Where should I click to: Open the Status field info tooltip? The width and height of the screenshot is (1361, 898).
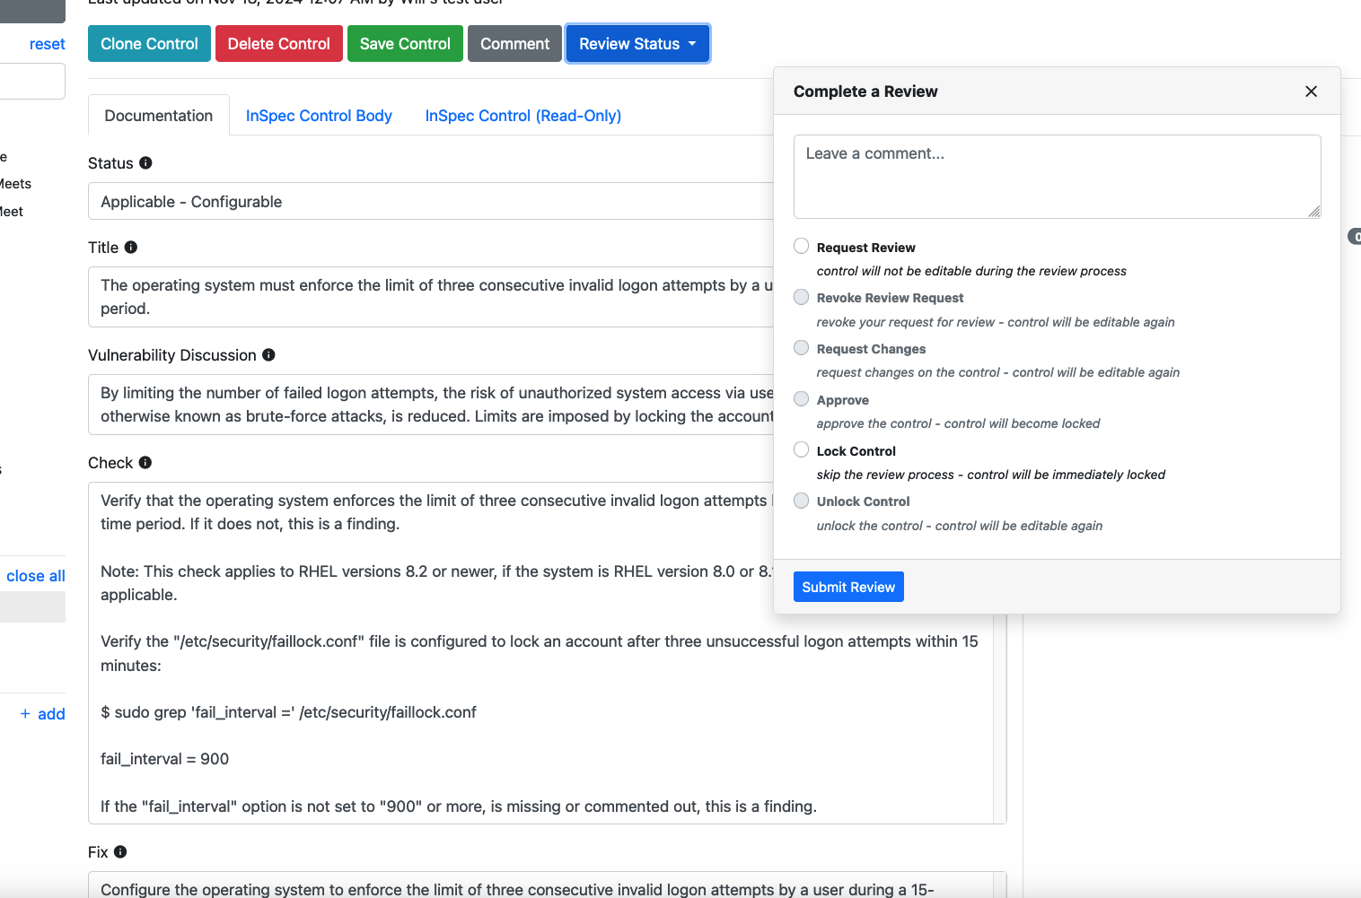[144, 163]
